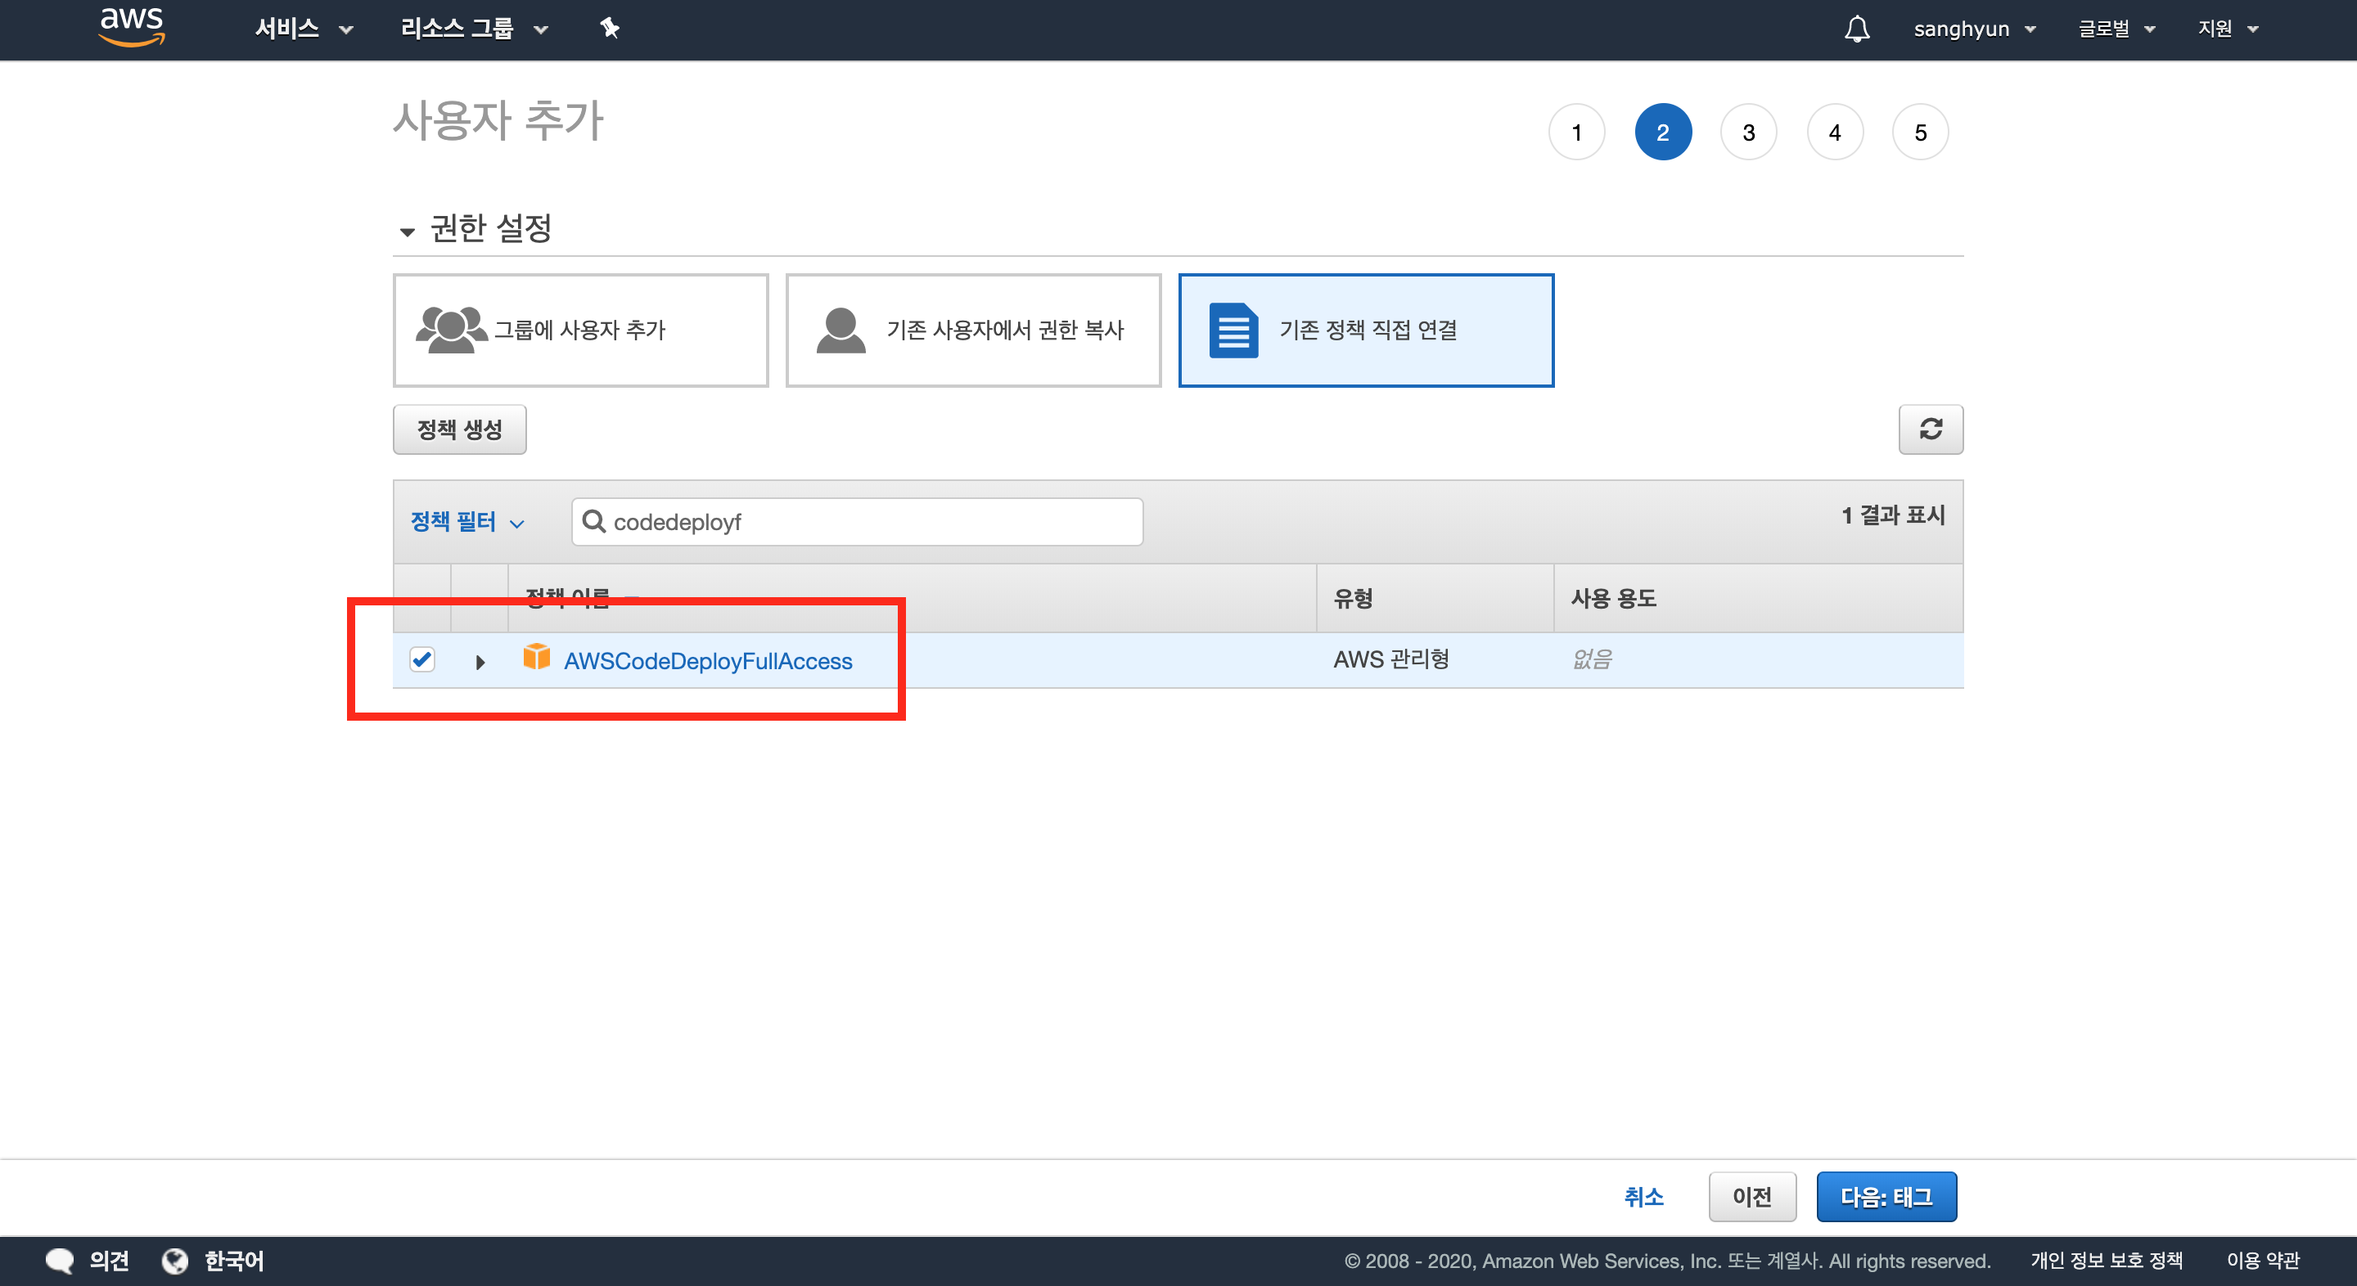This screenshot has height=1286, width=2357.
Task: Click the refresh policies icon button
Action: click(1930, 429)
